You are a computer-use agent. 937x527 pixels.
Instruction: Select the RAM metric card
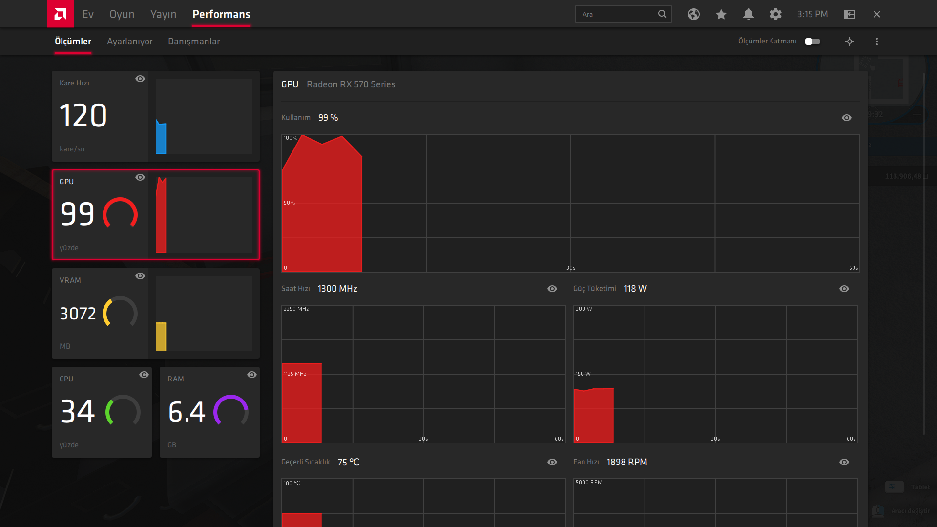click(x=209, y=412)
